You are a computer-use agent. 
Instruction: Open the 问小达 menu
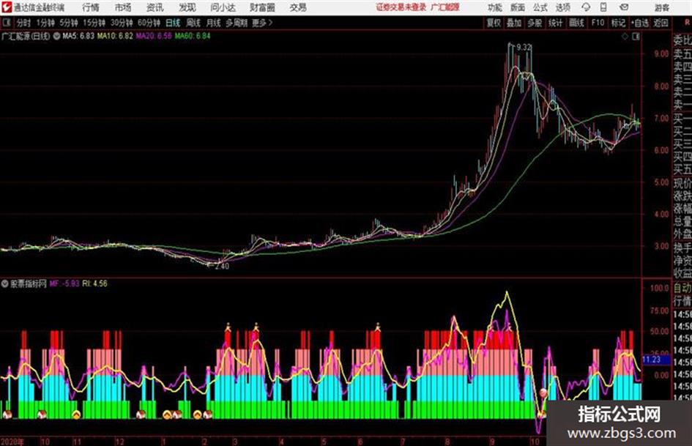pyautogui.click(x=223, y=7)
